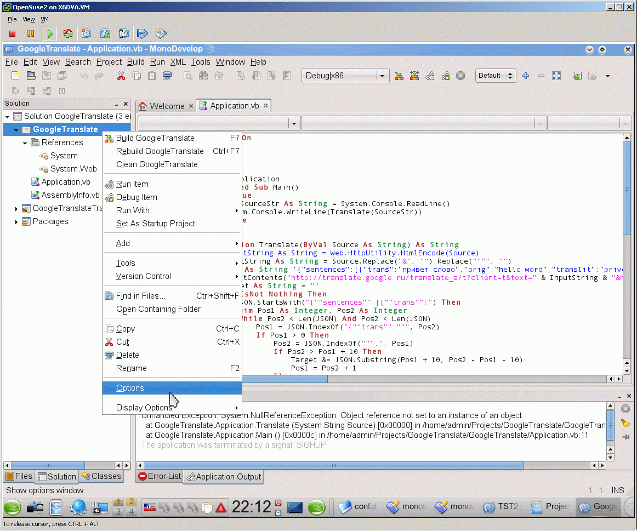Collapse the Solution GoogleTranslate tree node
Viewport: 637px width, 531px height.
7,117
